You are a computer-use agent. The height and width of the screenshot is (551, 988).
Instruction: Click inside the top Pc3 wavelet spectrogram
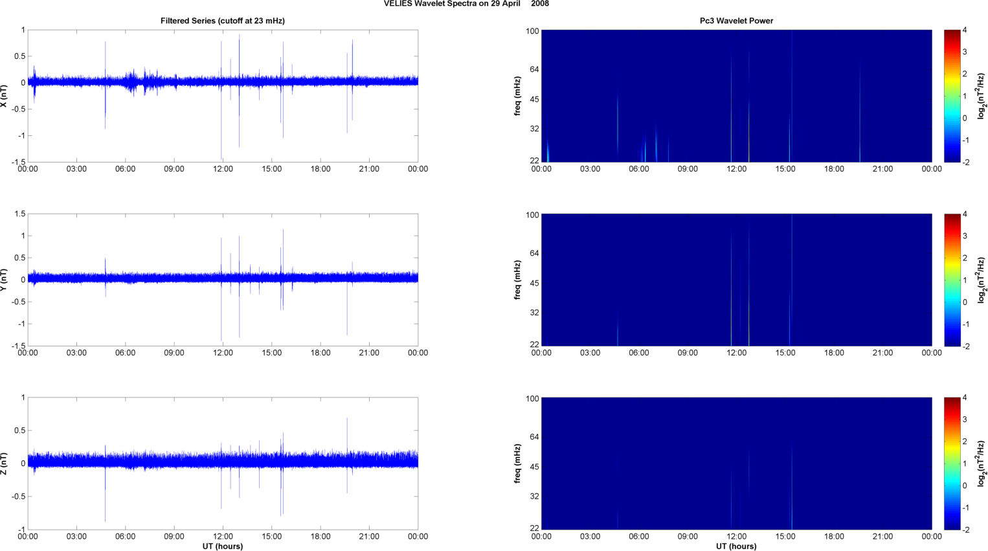(x=736, y=96)
